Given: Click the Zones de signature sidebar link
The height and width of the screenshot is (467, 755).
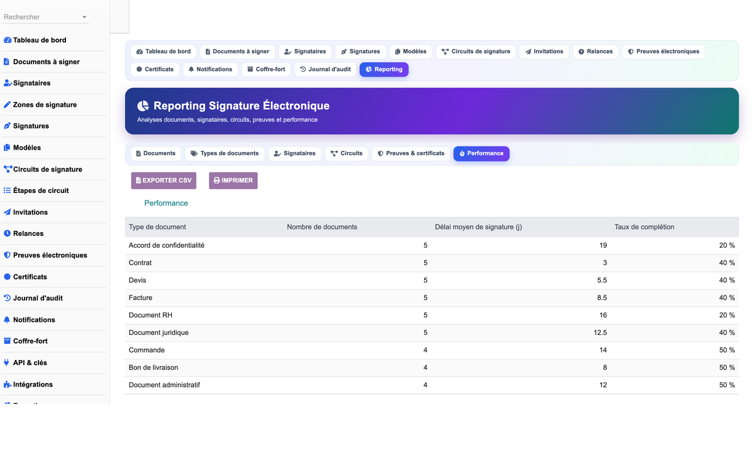Looking at the screenshot, I should 45,105.
